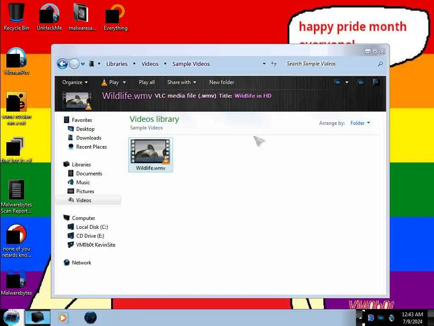Viewport: 434px width, 326px height.
Task: Expand the Play dropdown arrow
Action: pyautogui.click(x=124, y=82)
